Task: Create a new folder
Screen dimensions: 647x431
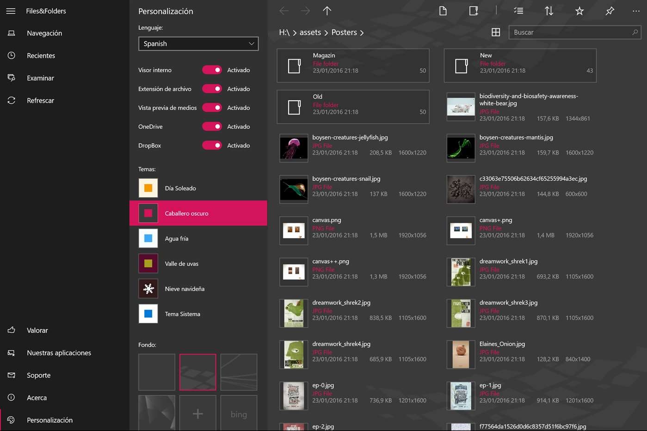Action: 474,11
